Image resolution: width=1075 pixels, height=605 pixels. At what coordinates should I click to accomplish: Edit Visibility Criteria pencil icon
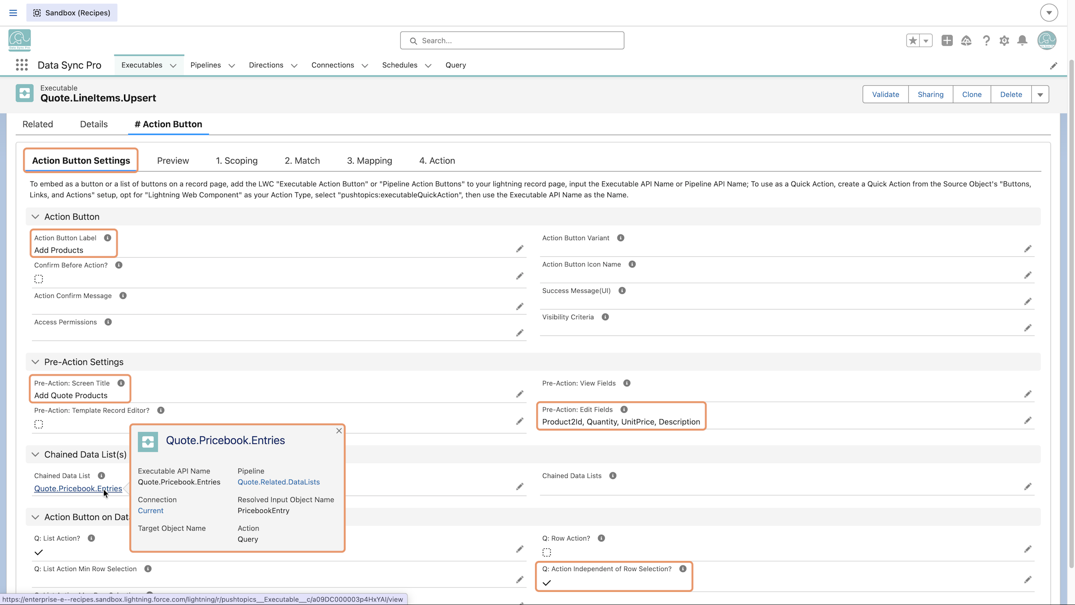pos(1028,327)
